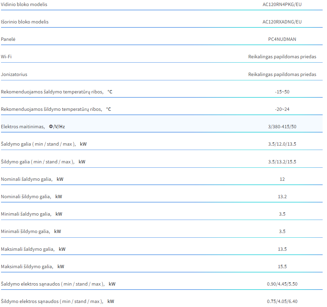Click the value 0.75/4.05/6.40
327x307 pixels.
[x=282, y=301]
